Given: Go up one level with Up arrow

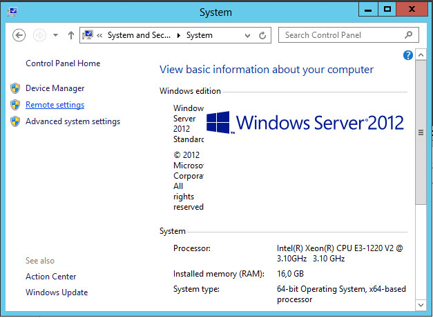Looking at the screenshot, I should pos(71,35).
